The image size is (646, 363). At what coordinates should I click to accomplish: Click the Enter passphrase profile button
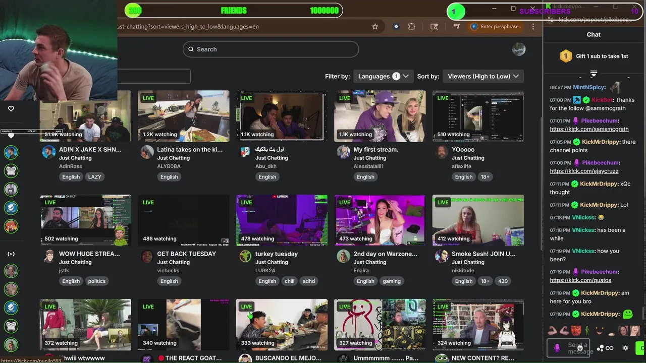[x=495, y=27]
